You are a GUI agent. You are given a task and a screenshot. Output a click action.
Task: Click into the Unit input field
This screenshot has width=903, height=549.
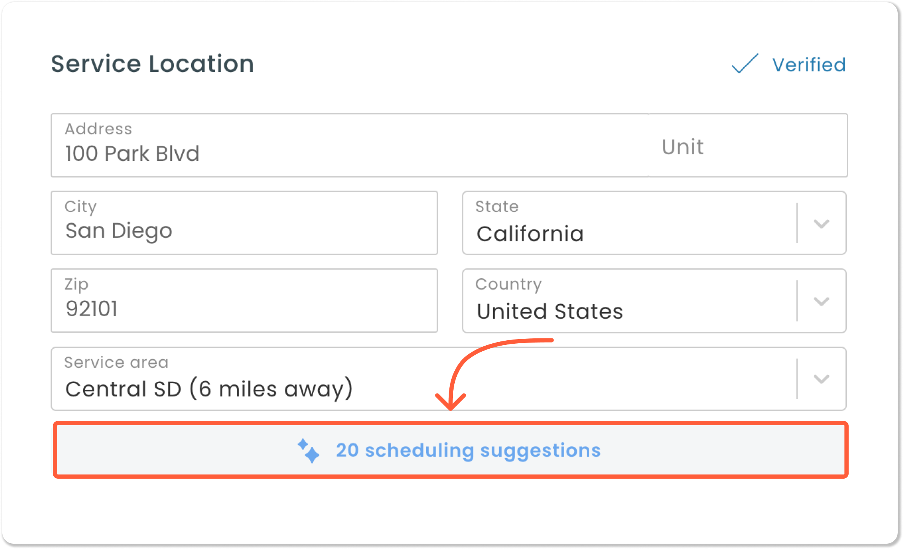[747, 145]
